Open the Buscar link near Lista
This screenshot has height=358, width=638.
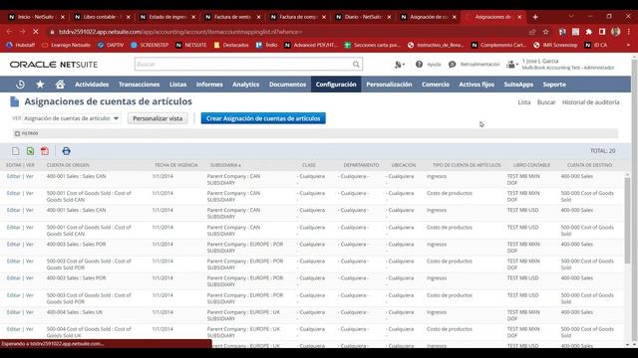tap(546, 102)
